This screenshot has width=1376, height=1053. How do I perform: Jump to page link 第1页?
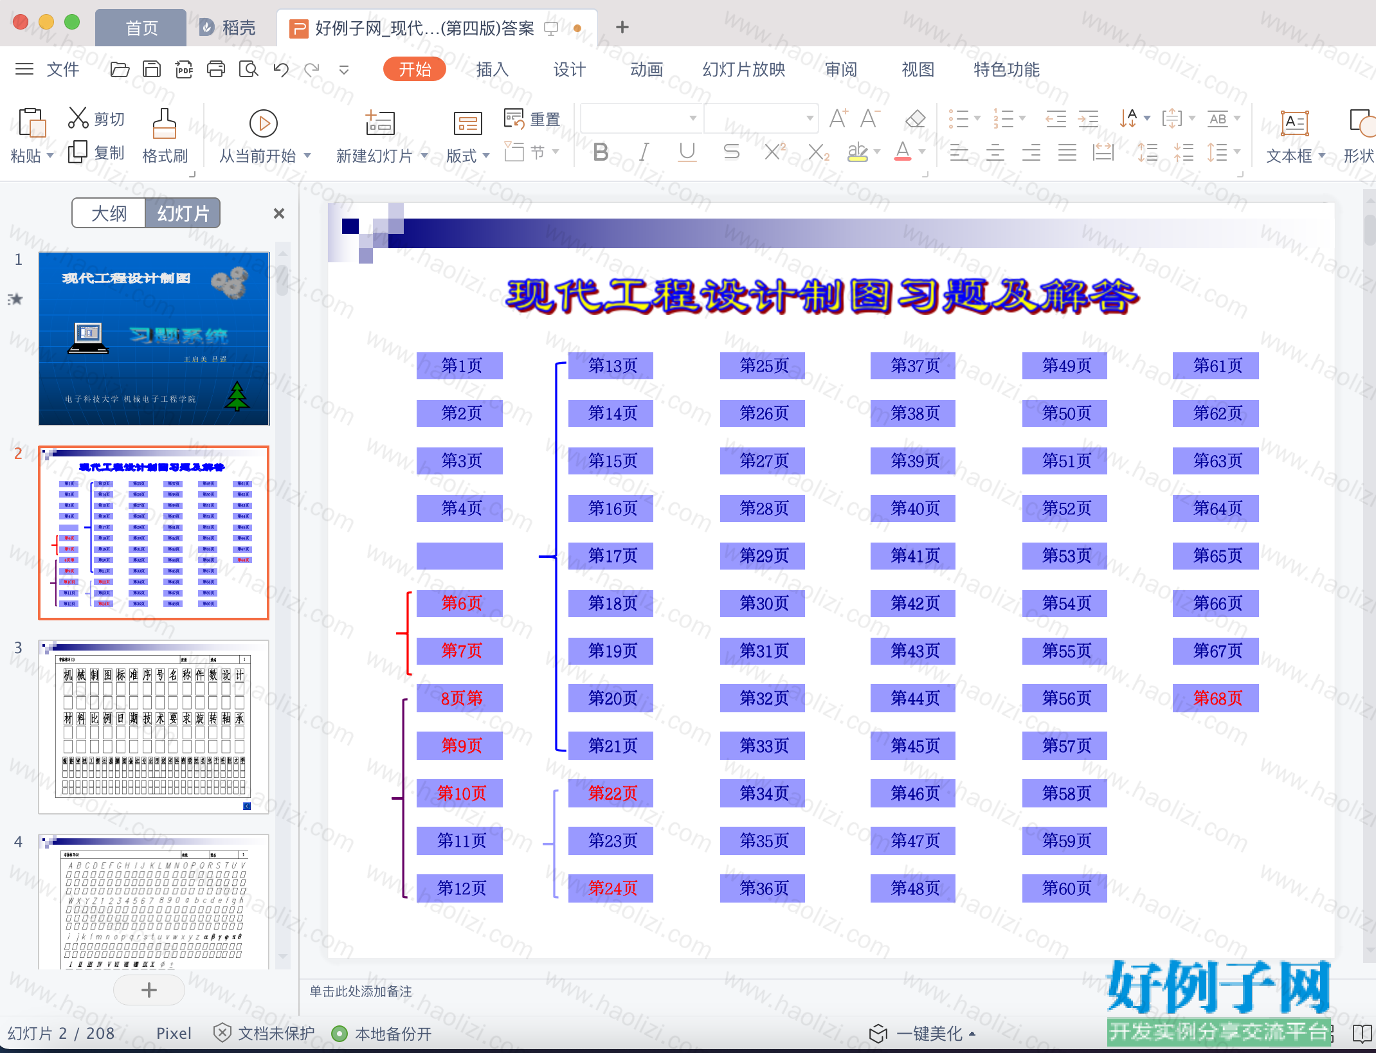[x=460, y=366]
